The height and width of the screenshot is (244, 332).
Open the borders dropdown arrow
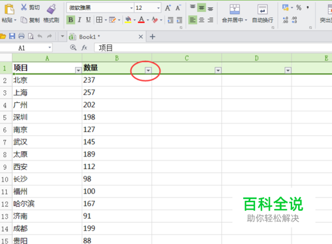click(106, 20)
